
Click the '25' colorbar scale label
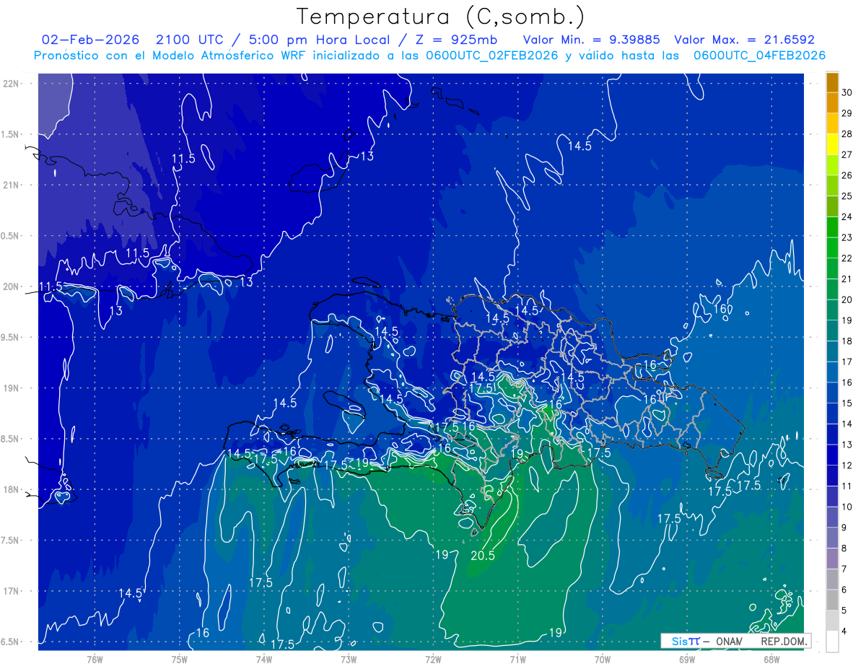(847, 196)
